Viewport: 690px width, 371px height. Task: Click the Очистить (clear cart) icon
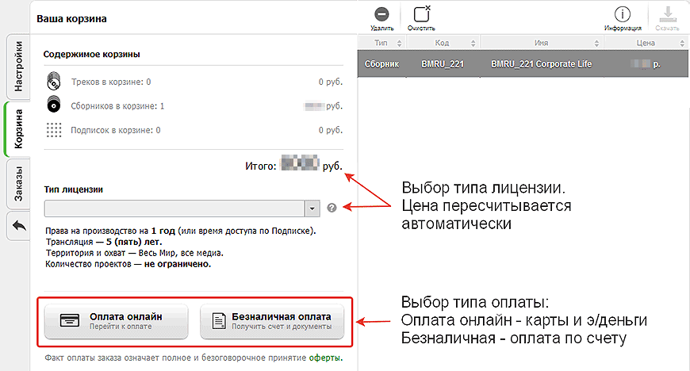coord(422,15)
